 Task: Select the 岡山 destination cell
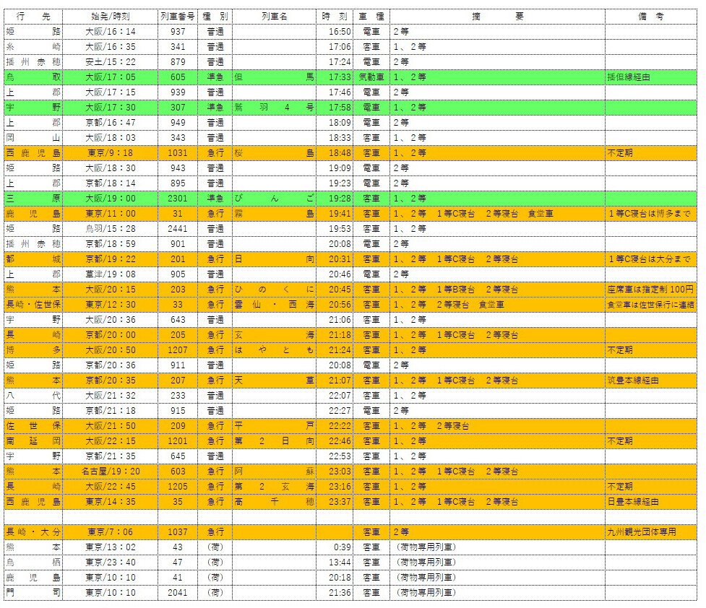[33, 138]
